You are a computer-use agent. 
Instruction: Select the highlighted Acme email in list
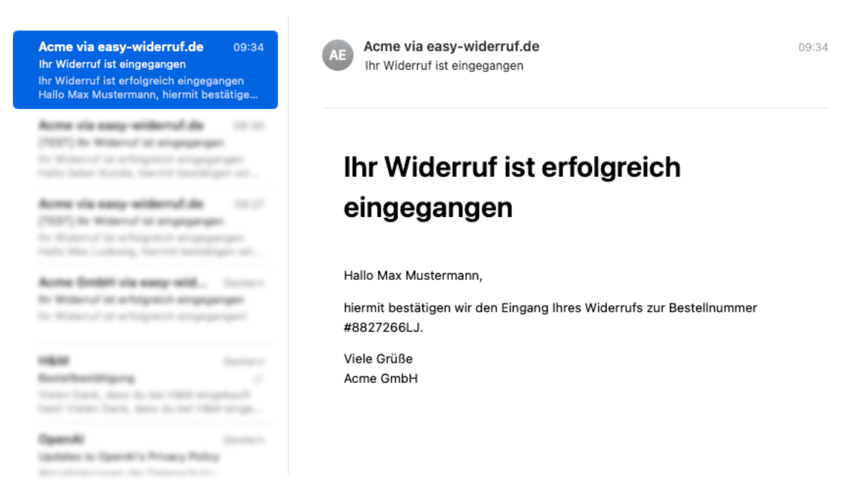tap(145, 70)
